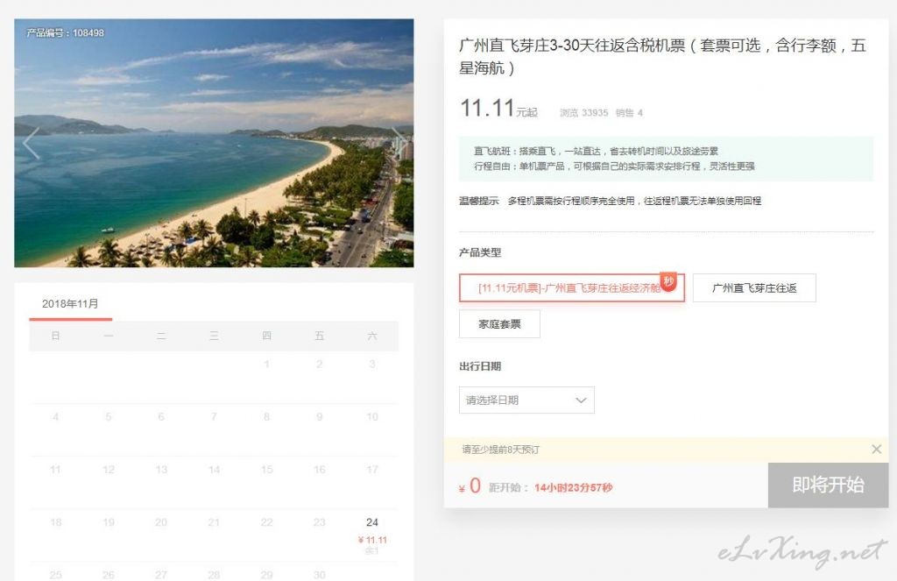This screenshot has height=581, width=897.
Task: Switch to the 2018年11月 calendar tab
Action: pos(70,304)
